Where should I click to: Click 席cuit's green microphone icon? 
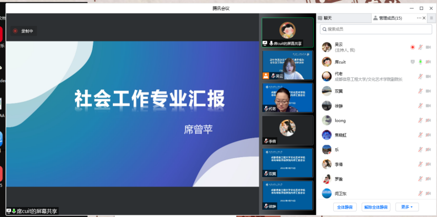(x=421, y=62)
